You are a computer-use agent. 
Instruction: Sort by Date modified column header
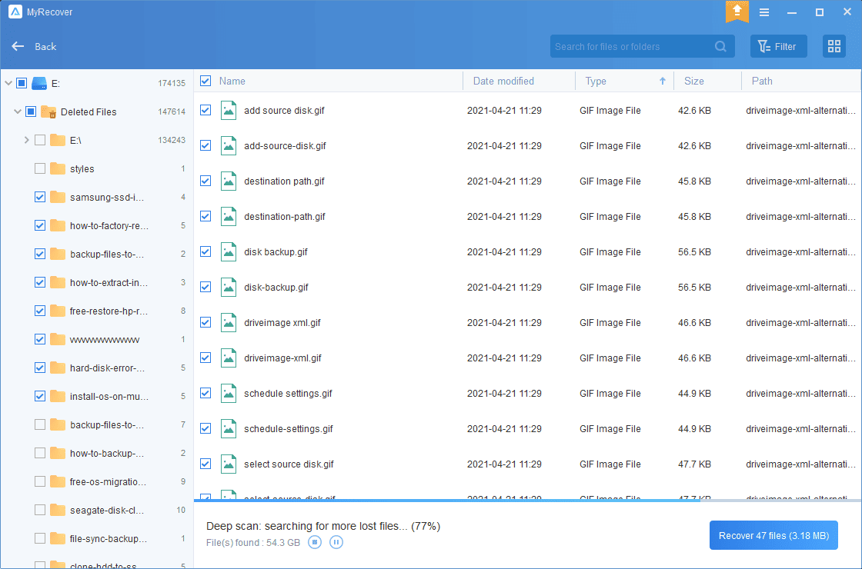pos(503,81)
